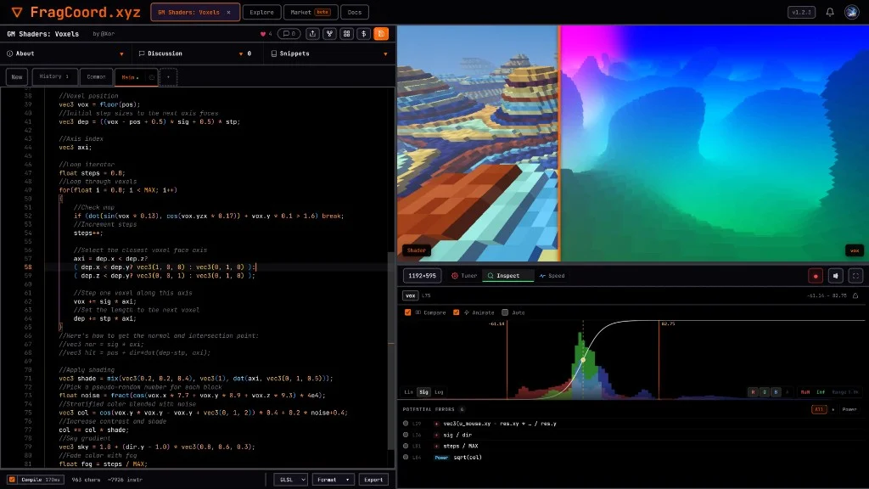Screen dimensions: 869x489
Task: Enter fullscreen preview mode
Action: [x=855, y=276]
